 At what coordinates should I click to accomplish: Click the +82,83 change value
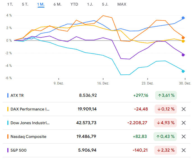coord(140,136)
